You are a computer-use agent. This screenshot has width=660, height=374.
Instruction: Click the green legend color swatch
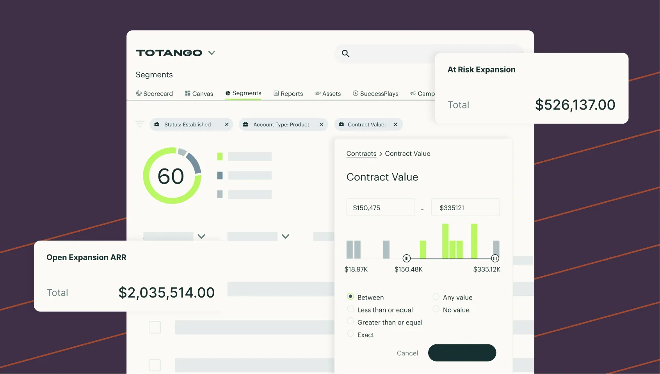pos(220,156)
